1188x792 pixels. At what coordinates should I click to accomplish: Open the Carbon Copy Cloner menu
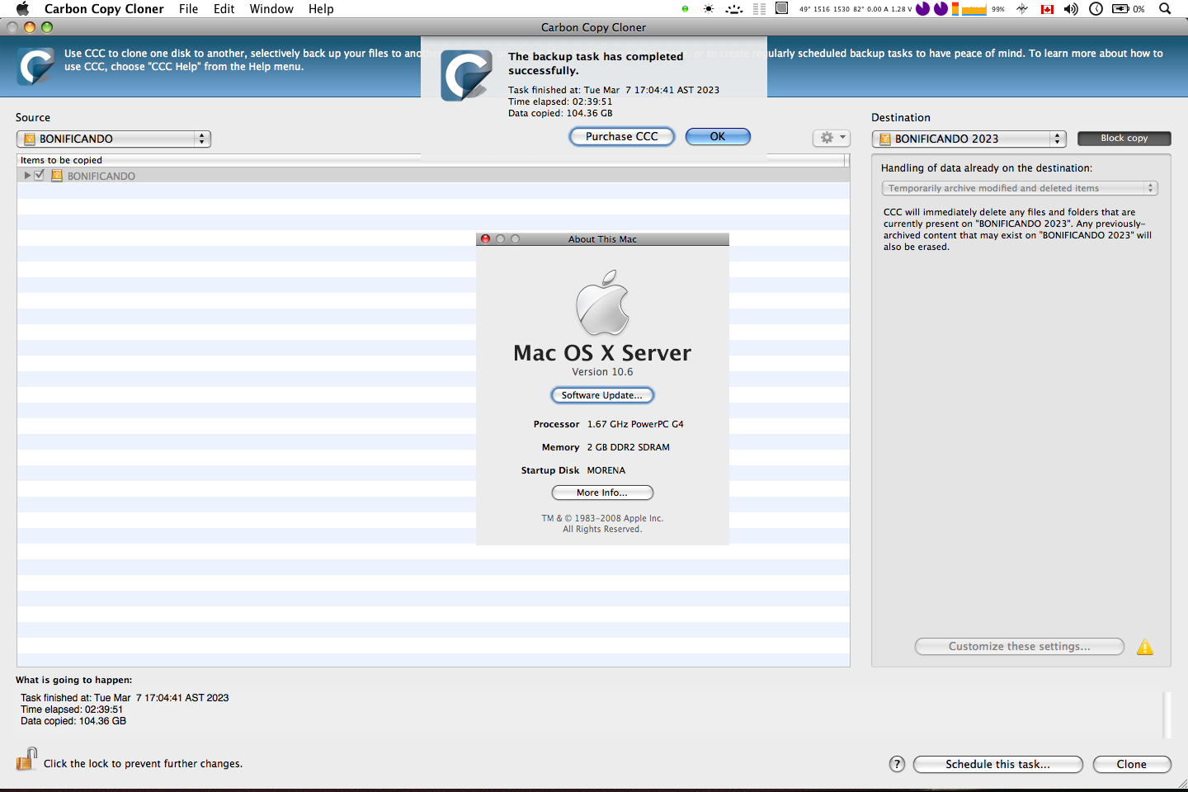[104, 9]
